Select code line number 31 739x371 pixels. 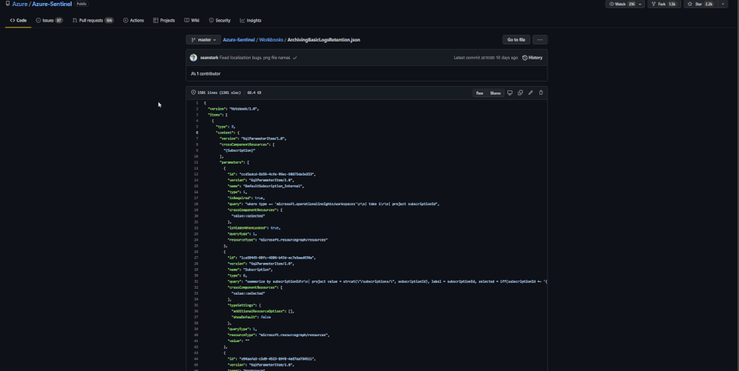196,281
